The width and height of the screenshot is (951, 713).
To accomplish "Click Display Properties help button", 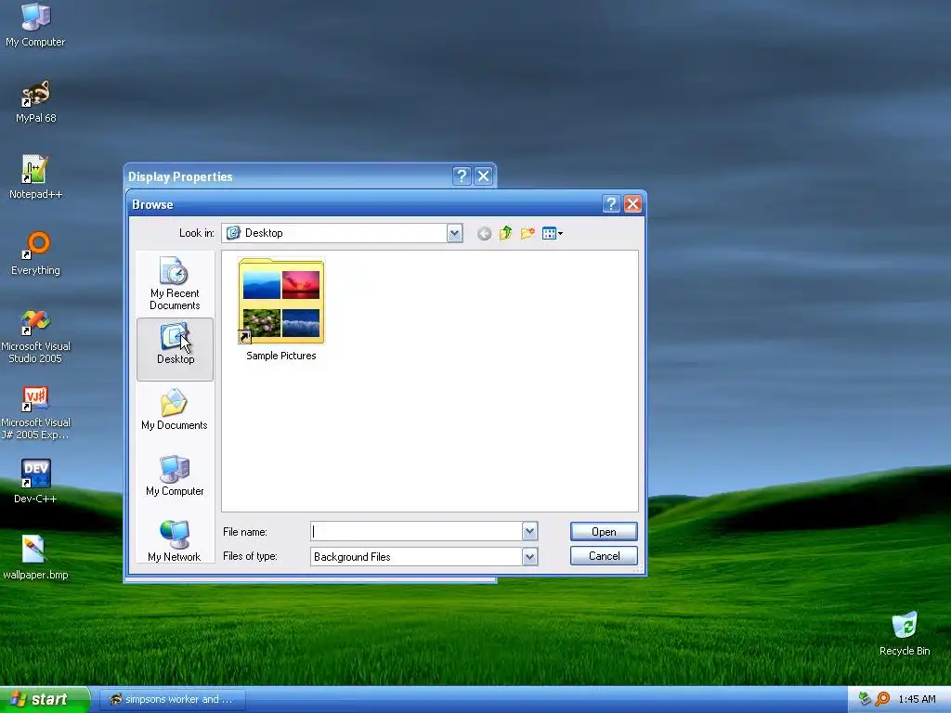I will pyautogui.click(x=462, y=176).
